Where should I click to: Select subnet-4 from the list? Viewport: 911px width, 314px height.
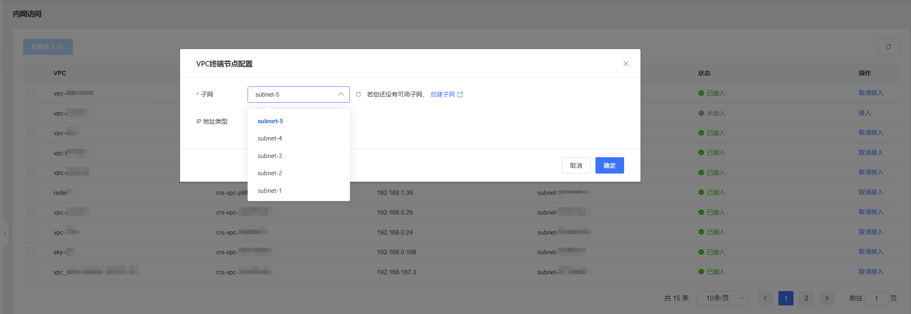[270, 138]
